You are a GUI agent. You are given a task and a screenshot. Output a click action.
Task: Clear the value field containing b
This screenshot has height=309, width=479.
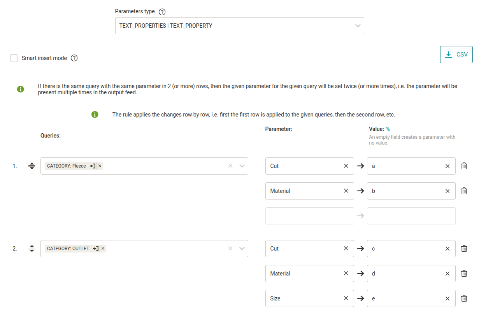click(x=447, y=191)
